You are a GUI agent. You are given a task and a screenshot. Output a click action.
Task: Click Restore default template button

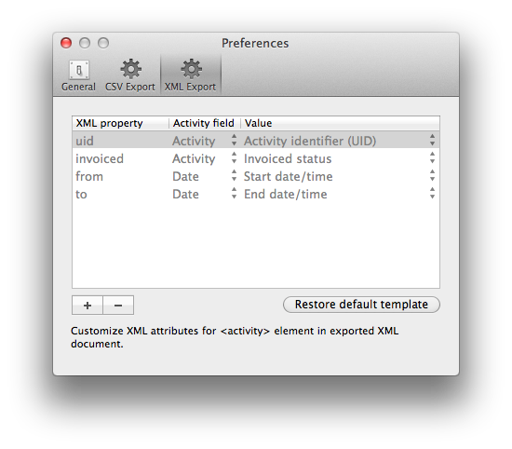(361, 305)
